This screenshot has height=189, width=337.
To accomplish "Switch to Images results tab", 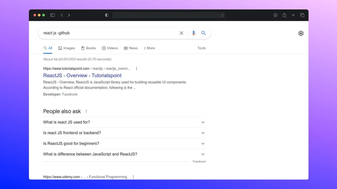I will click(67, 48).
